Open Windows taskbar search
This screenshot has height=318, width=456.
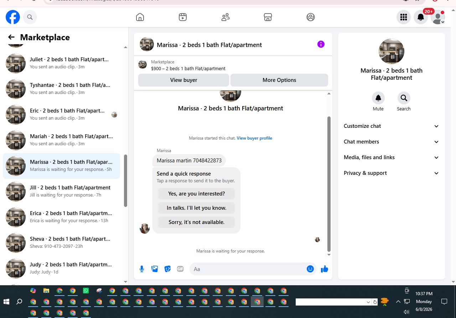(x=20, y=302)
